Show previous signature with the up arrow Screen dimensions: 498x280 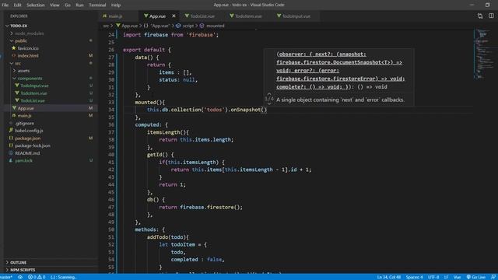point(269,94)
